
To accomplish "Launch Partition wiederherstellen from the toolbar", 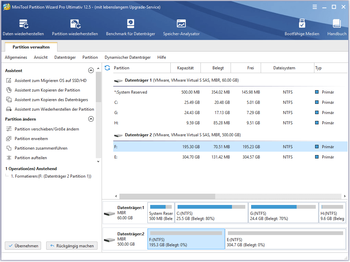I will [x=75, y=27].
